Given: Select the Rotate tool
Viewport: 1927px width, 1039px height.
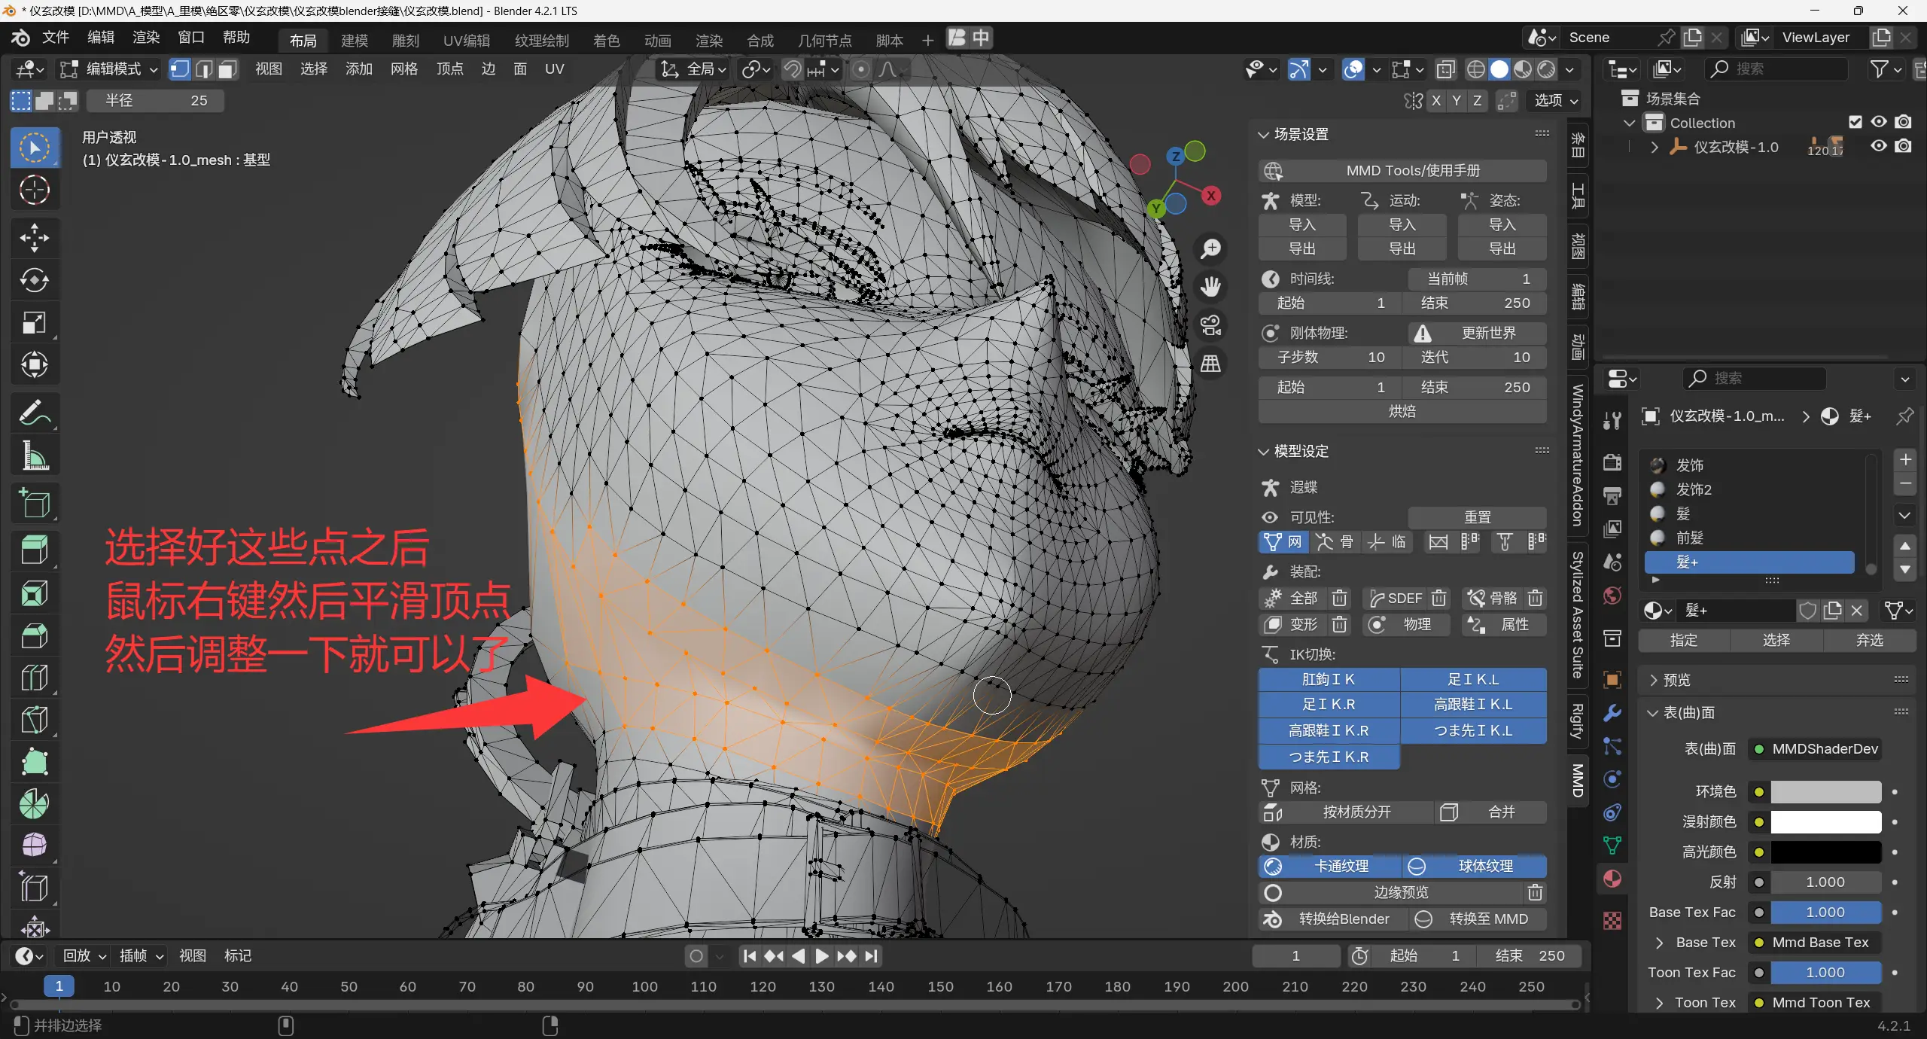Looking at the screenshot, I should [34, 281].
